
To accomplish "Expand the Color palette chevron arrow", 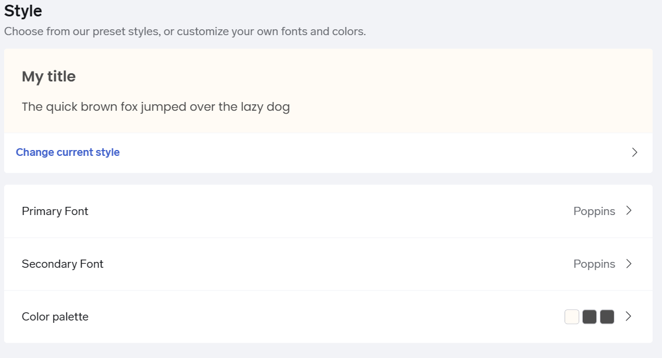I will (x=629, y=316).
